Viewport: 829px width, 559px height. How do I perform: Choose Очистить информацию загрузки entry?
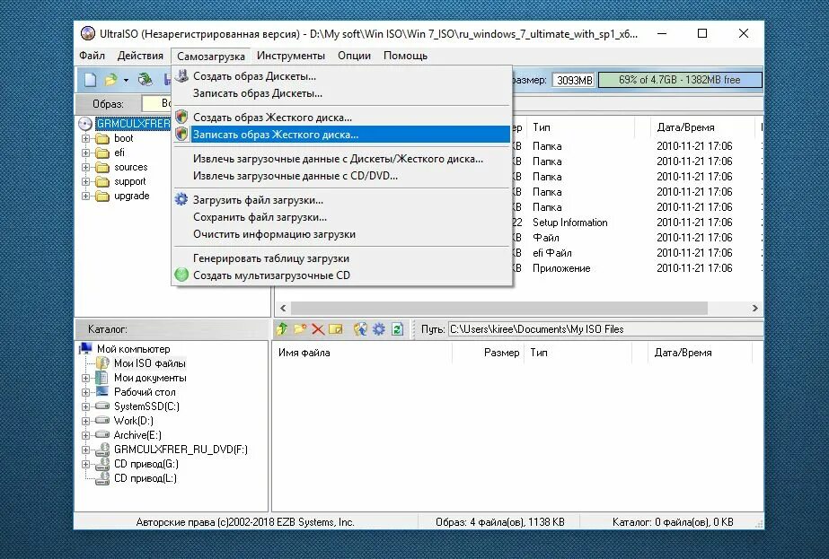341,233
